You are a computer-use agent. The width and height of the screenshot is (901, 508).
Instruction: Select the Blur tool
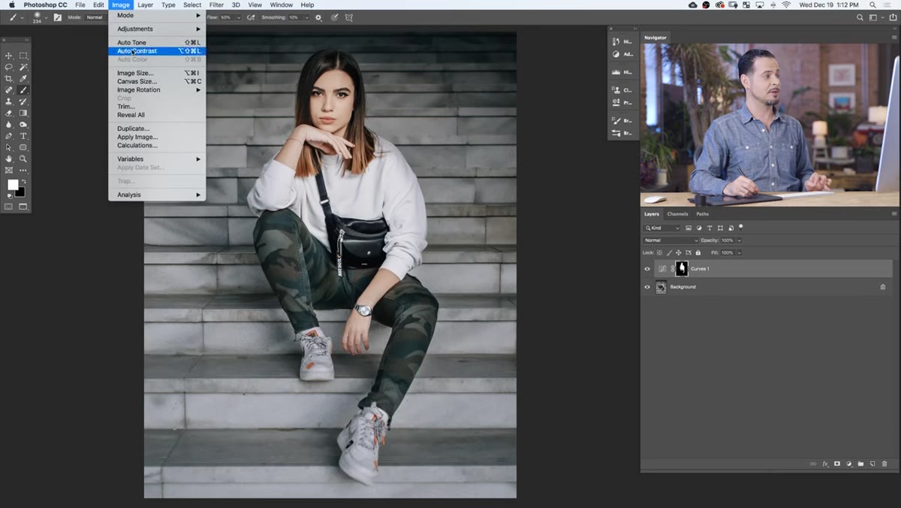pos(9,125)
